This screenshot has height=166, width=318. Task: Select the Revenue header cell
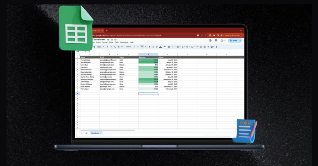click(x=148, y=57)
